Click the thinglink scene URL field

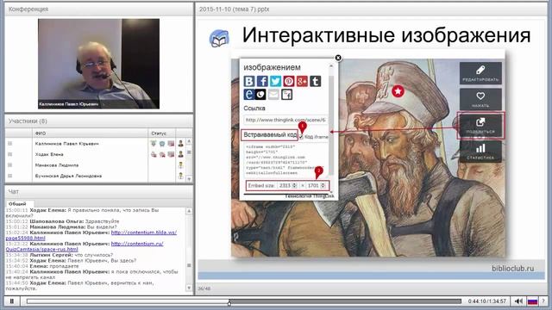coord(285,120)
